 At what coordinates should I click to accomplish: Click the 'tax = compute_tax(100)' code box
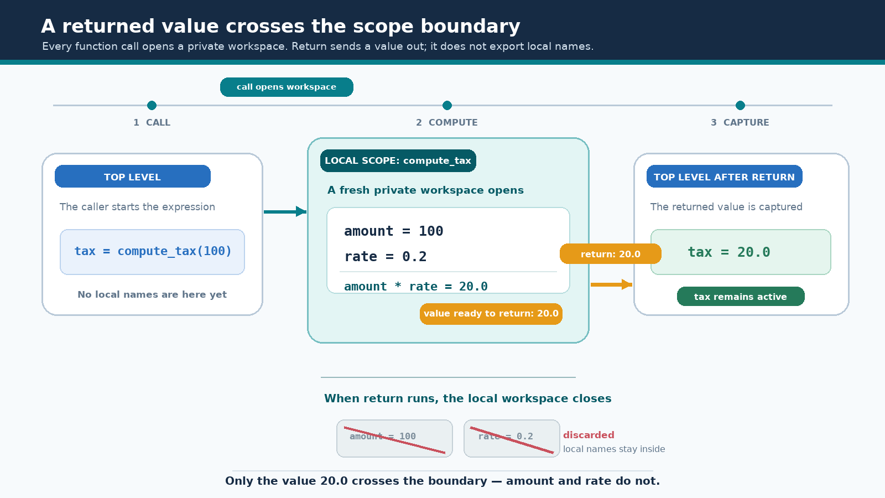point(152,252)
